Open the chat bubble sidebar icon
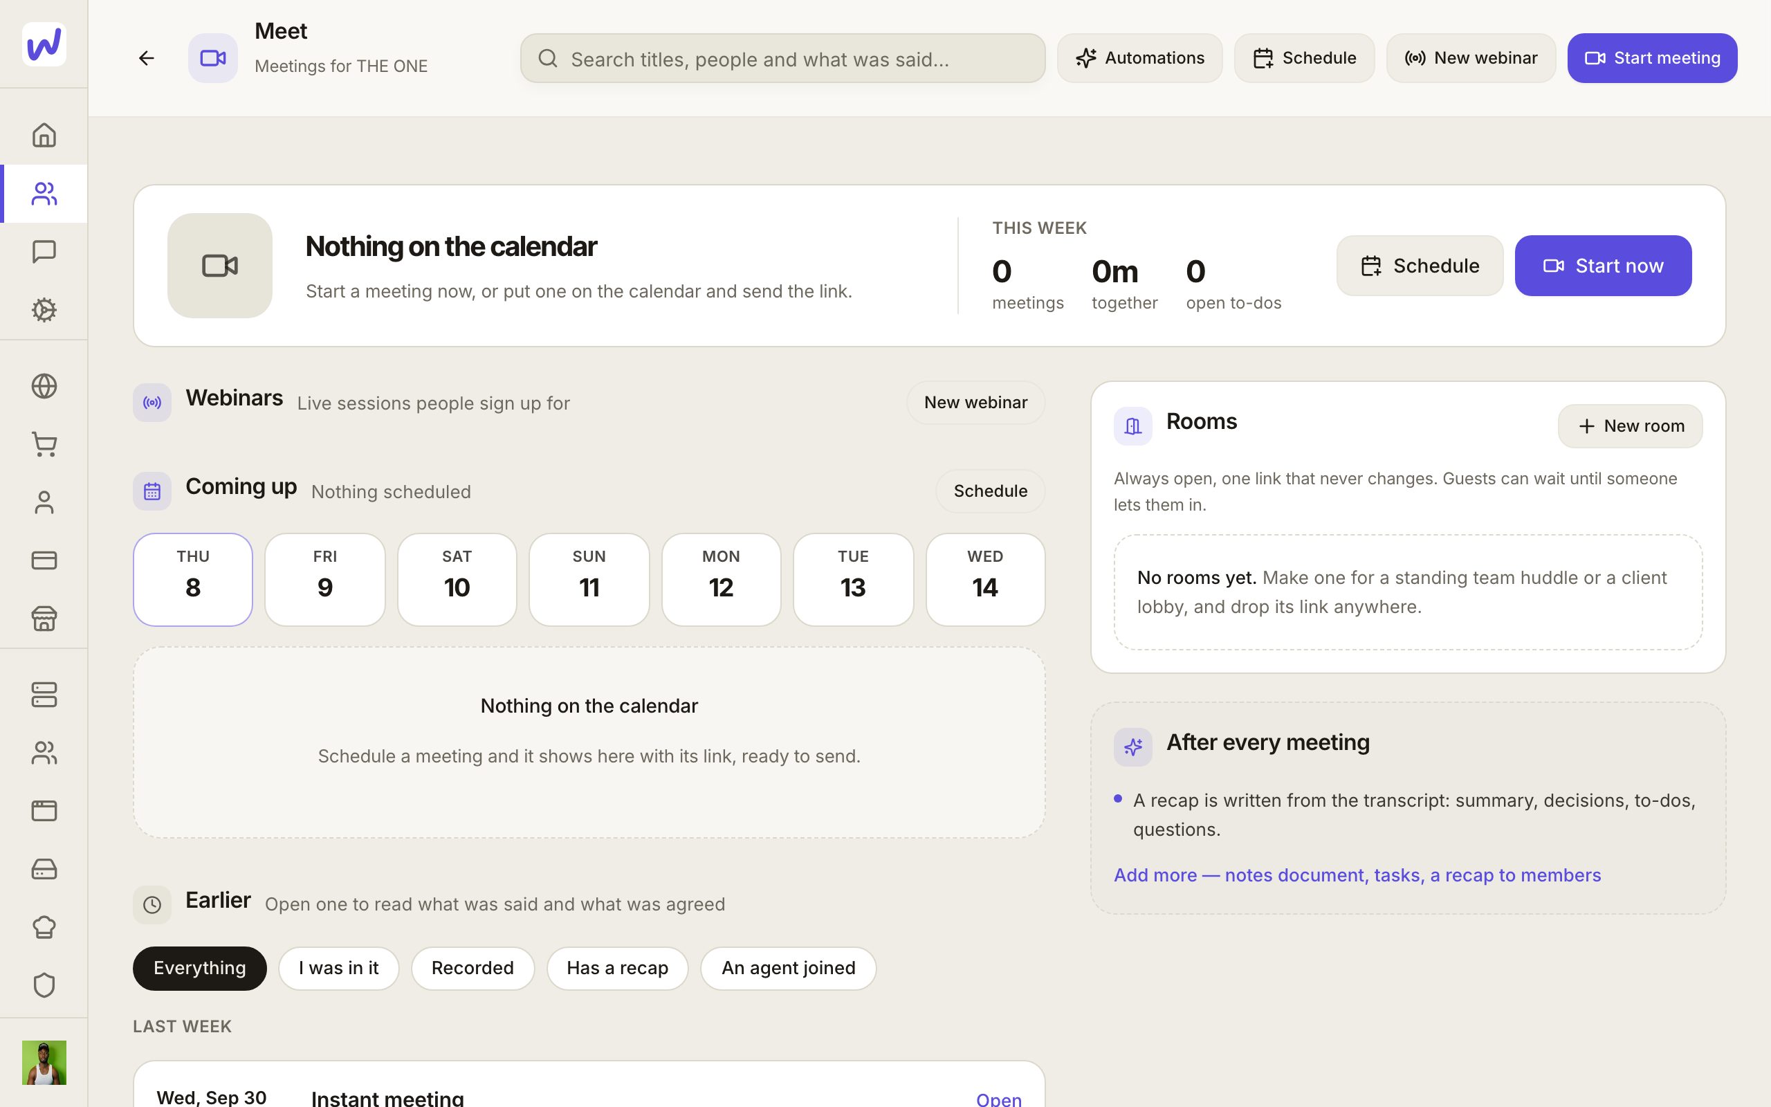1771x1107 pixels. [x=44, y=251]
